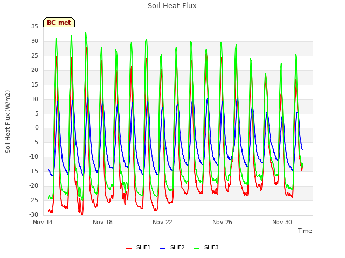Image resolution: width=345 pixels, height=258 pixels.
Task: Click the -25 y-axis tick label
Action: click(34, 200)
